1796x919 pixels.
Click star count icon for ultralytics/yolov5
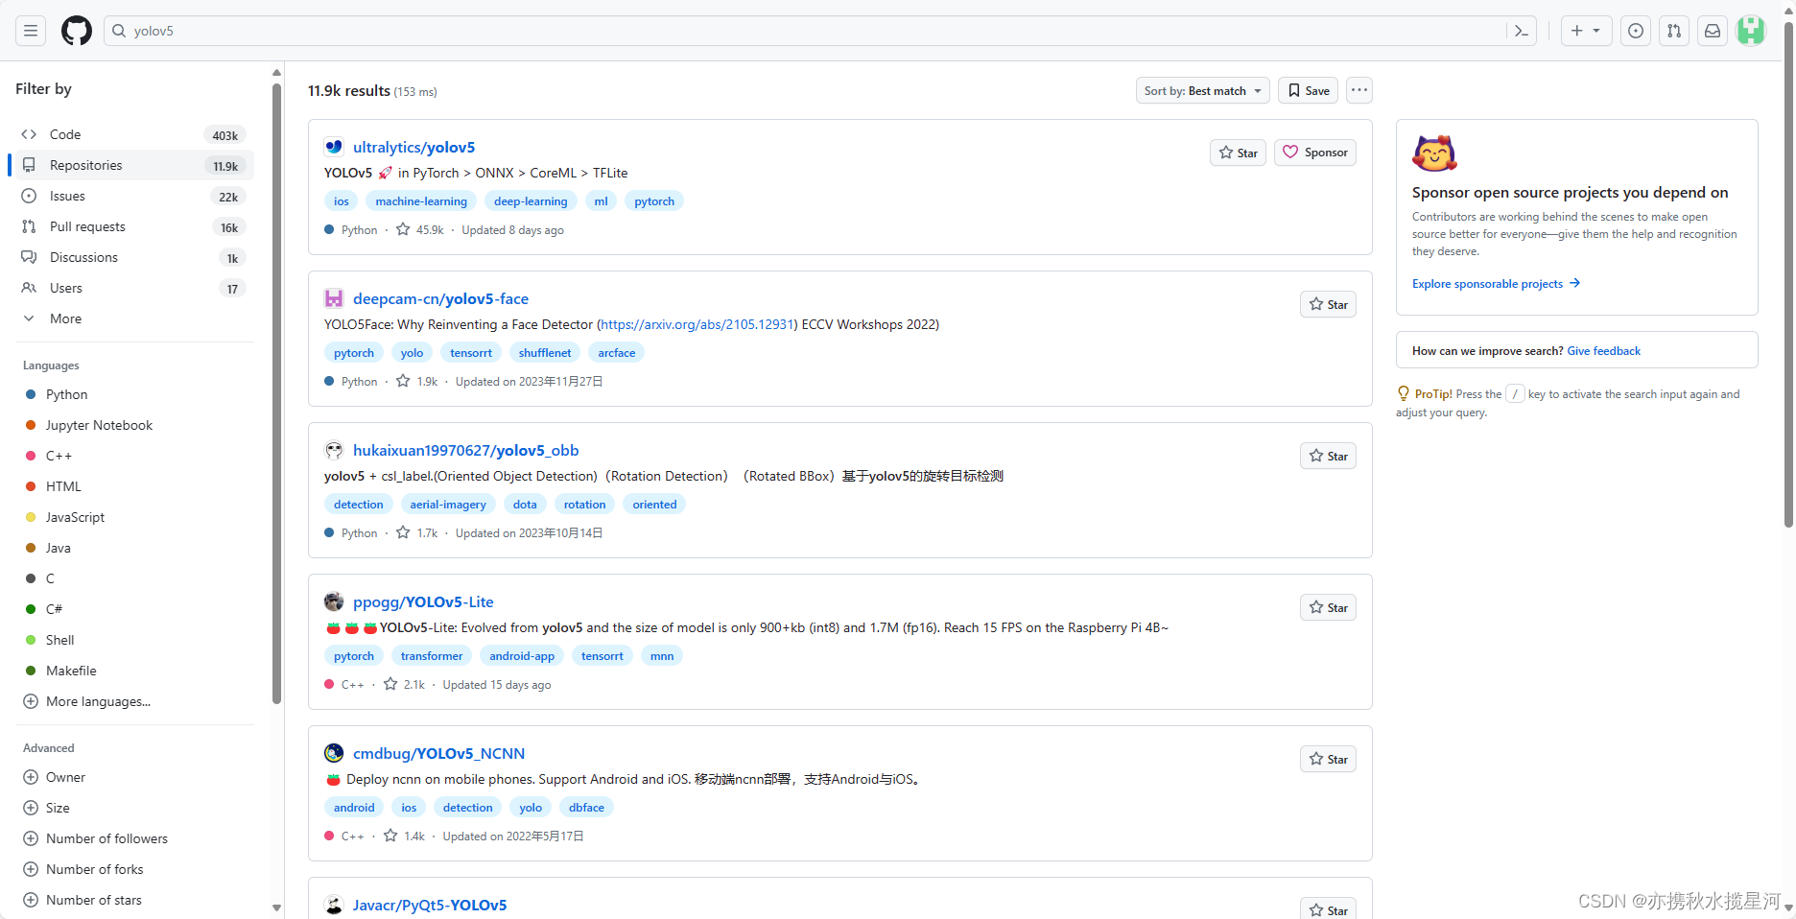click(x=404, y=229)
